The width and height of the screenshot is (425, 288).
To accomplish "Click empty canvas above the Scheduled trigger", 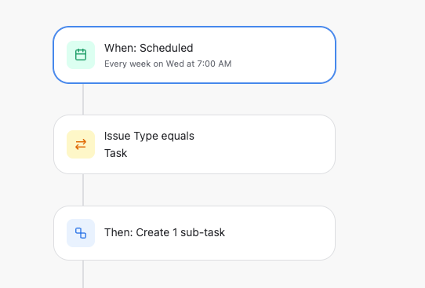I will pos(194,13).
